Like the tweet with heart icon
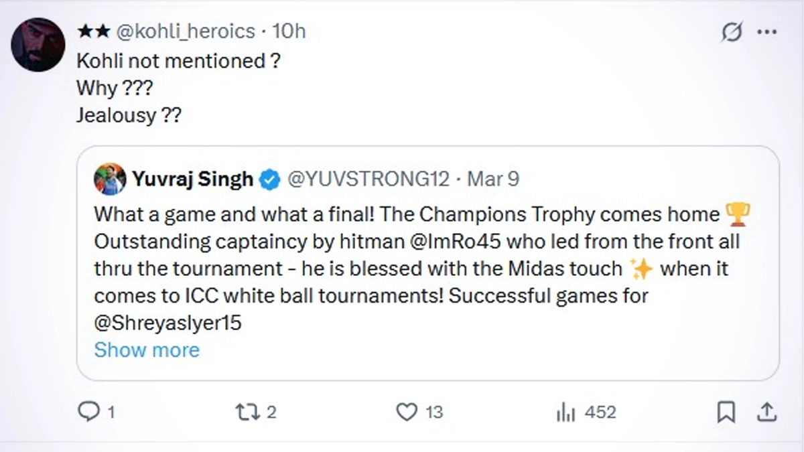Image resolution: width=804 pixels, height=452 pixels. click(x=407, y=412)
